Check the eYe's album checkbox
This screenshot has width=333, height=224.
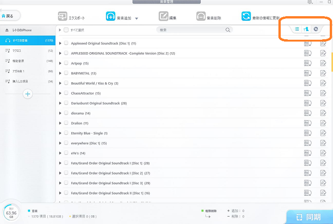point(66,153)
